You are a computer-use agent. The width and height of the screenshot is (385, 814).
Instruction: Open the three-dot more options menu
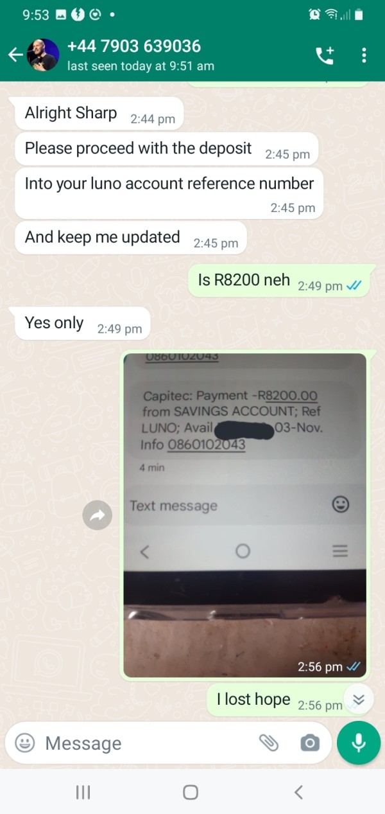tap(364, 55)
